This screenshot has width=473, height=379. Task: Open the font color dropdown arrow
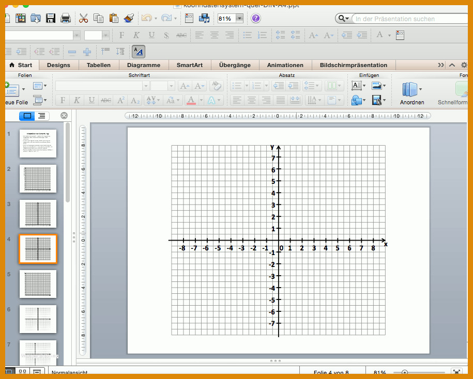coord(201,100)
